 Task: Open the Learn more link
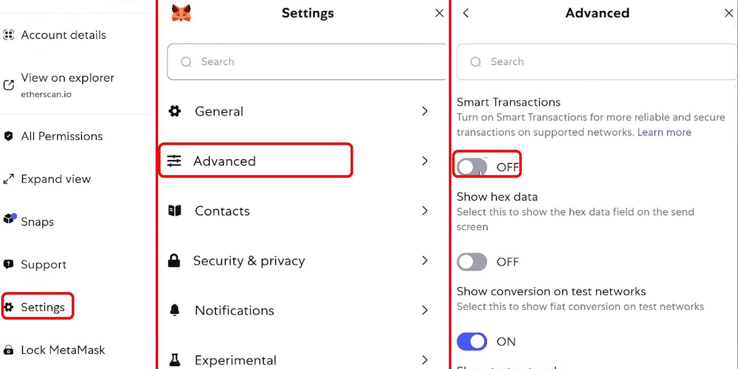(x=664, y=132)
